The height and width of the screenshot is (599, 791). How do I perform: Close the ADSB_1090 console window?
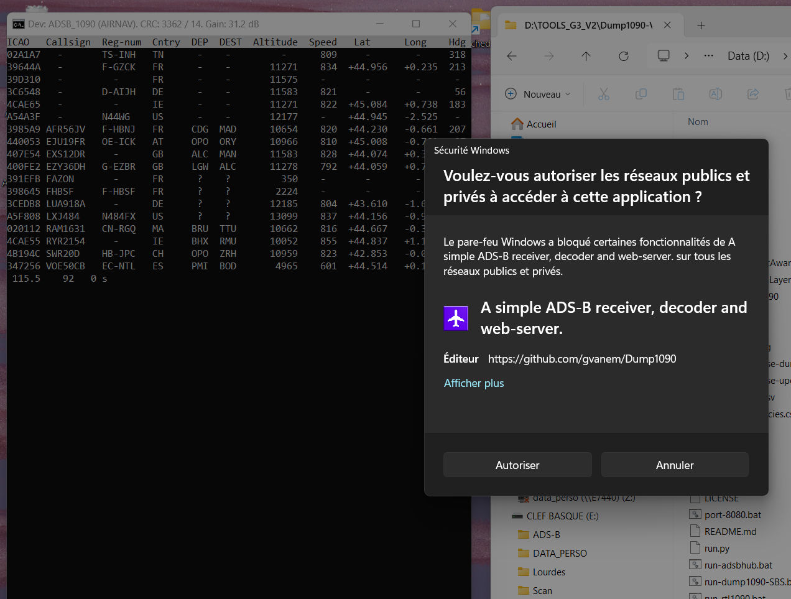pos(453,24)
